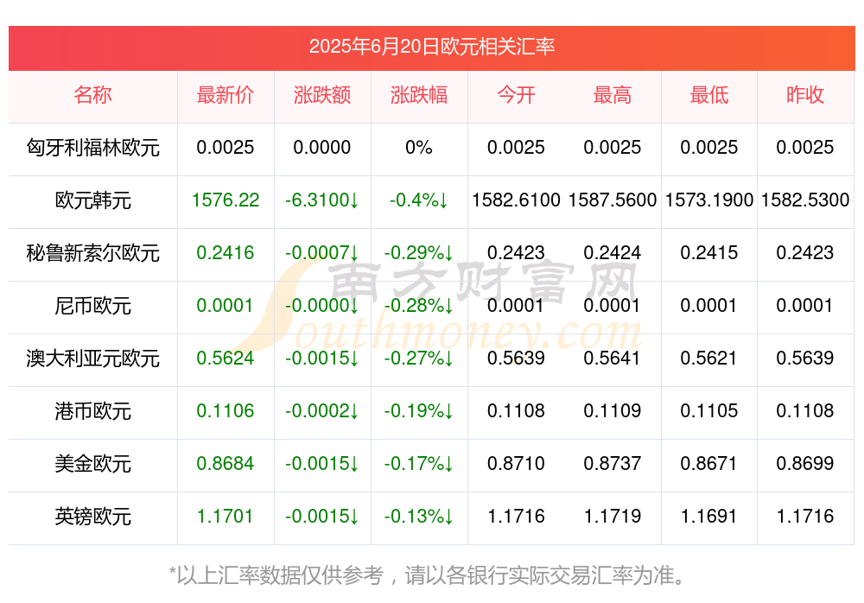
Task: Click change percent -0.17%↓
Action: (x=419, y=464)
